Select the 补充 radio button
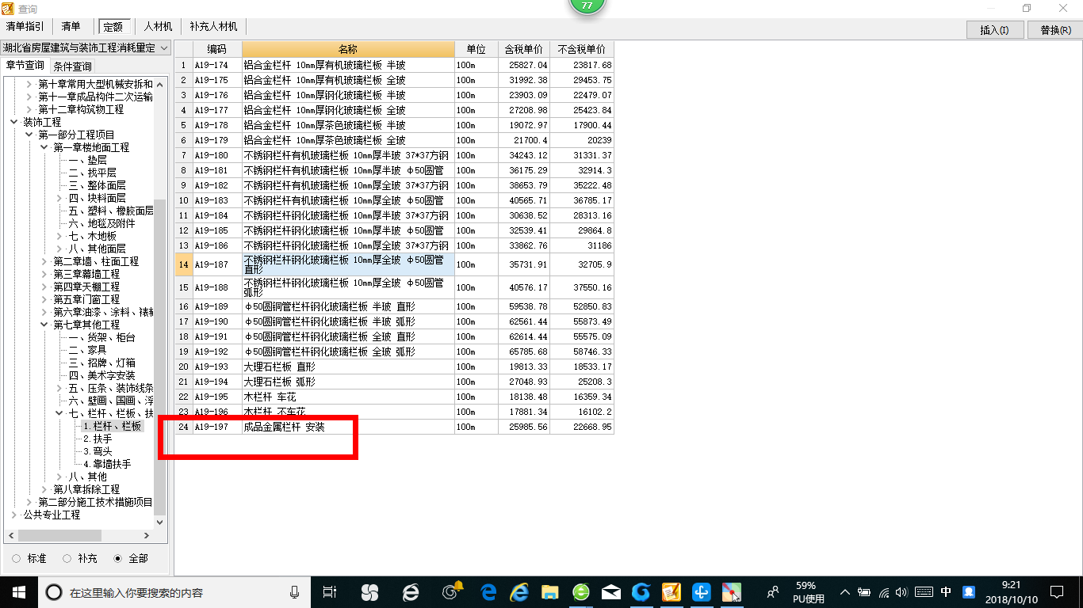 pos(67,558)
